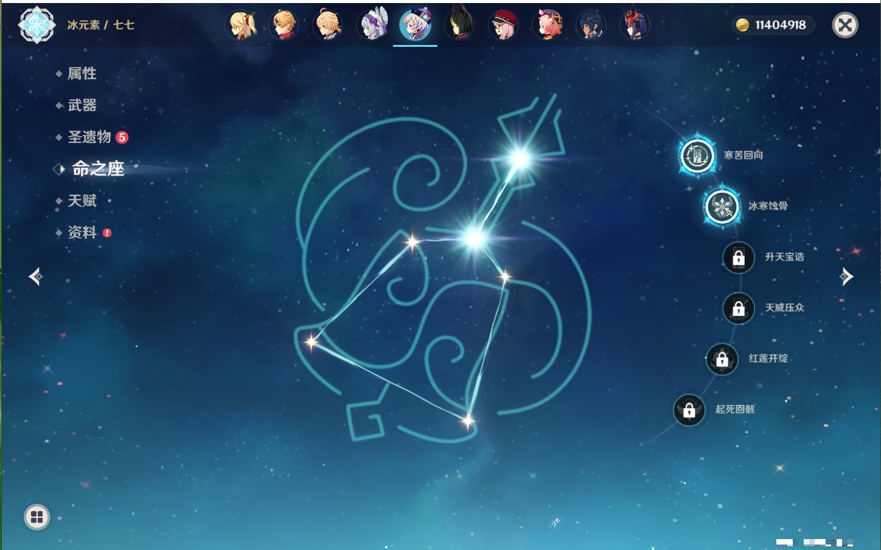Screen dimensions: 881x550
Task: Choose the pink-haired cat-eared character portrait
Action: (548, 25)
